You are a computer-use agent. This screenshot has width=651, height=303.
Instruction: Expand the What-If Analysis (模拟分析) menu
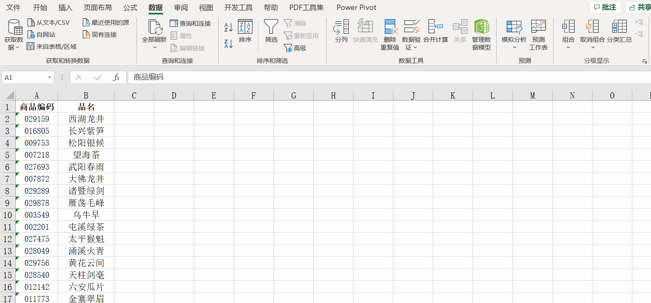tap(514, 47)
